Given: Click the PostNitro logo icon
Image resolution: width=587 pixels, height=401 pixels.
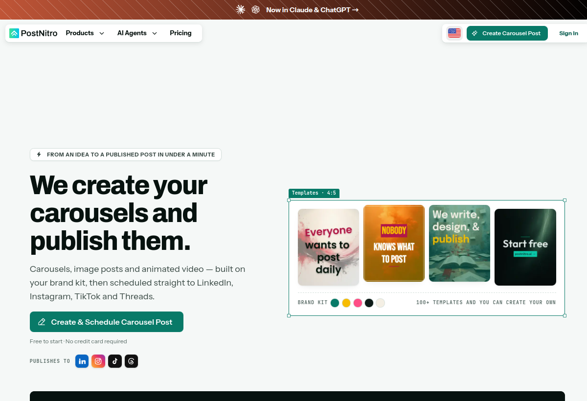Looking at the screenshot, I should pos(14,33).
